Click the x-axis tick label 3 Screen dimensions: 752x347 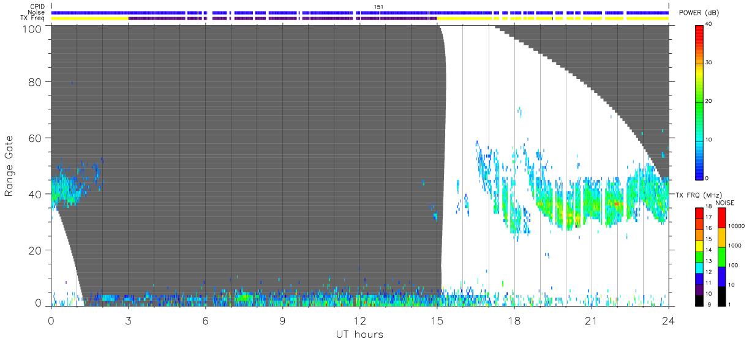(128, 320)
